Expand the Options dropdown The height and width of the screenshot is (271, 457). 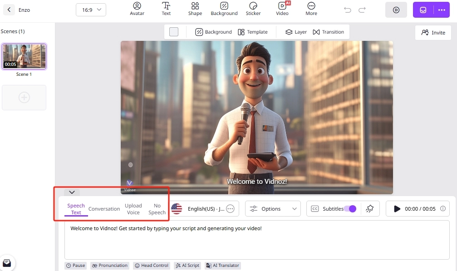click(272, 208)
